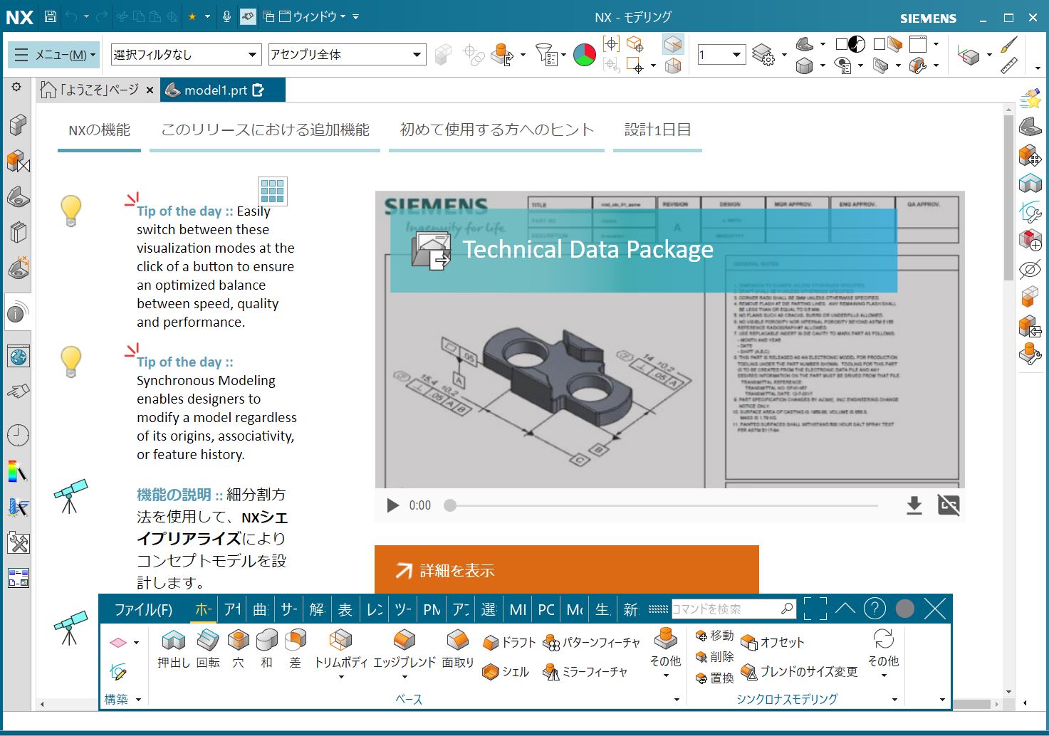
Task: Select the 面取り (Chamfer) tool
Action: click(457, 648)
